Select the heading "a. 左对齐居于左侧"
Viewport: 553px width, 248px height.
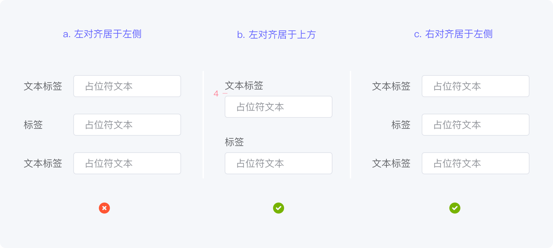point(102,34)
